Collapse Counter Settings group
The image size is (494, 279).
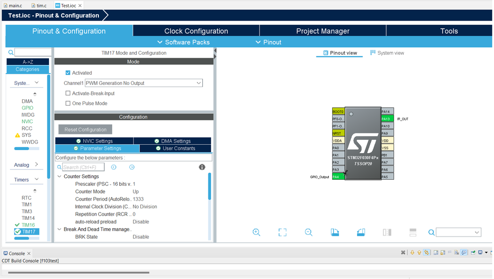coord(59,176)
